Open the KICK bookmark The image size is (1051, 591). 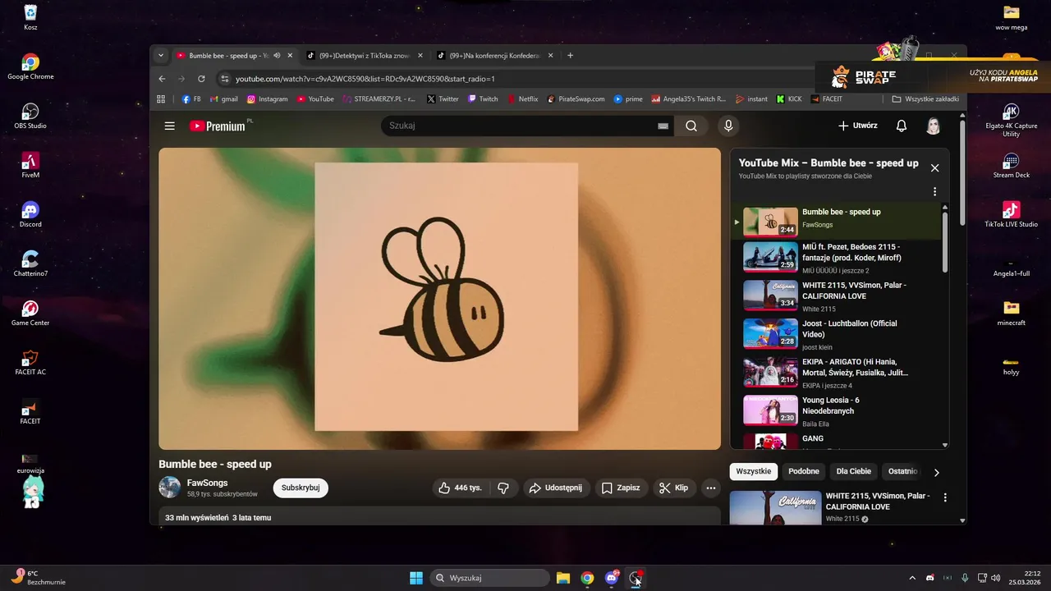(789, 98)
